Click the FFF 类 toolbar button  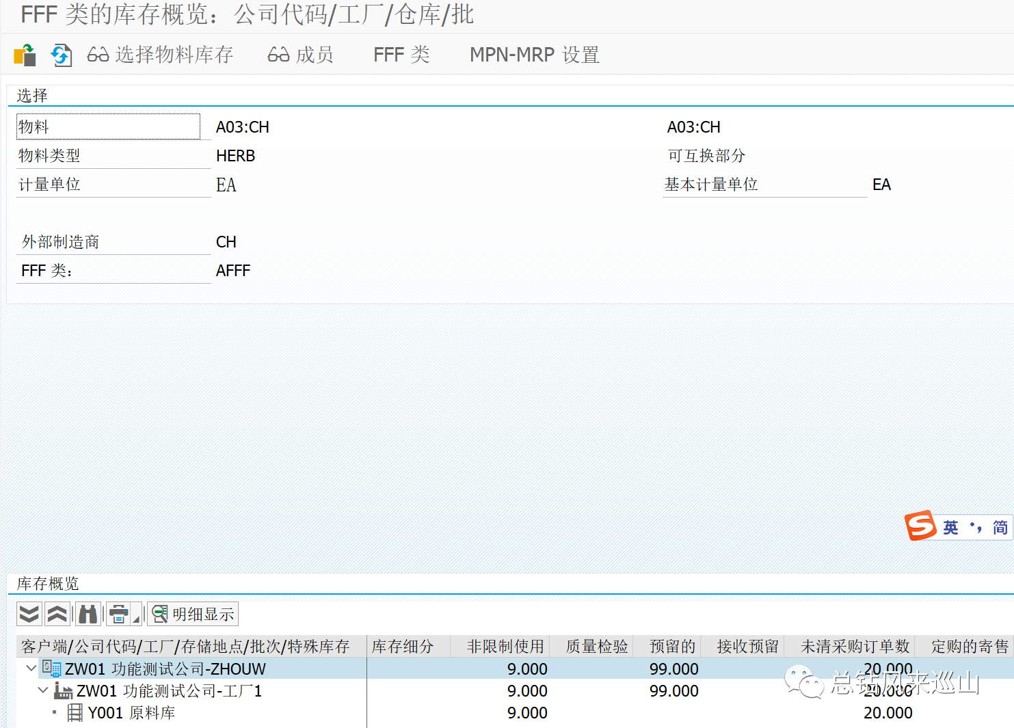[x=401, y=55]
